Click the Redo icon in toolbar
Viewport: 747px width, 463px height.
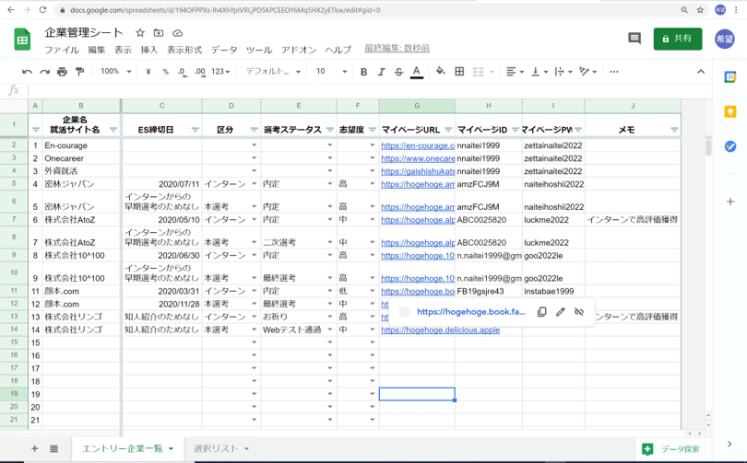(45, 72)
